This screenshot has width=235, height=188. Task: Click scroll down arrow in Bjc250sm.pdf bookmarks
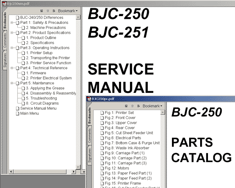click(78, 167)
